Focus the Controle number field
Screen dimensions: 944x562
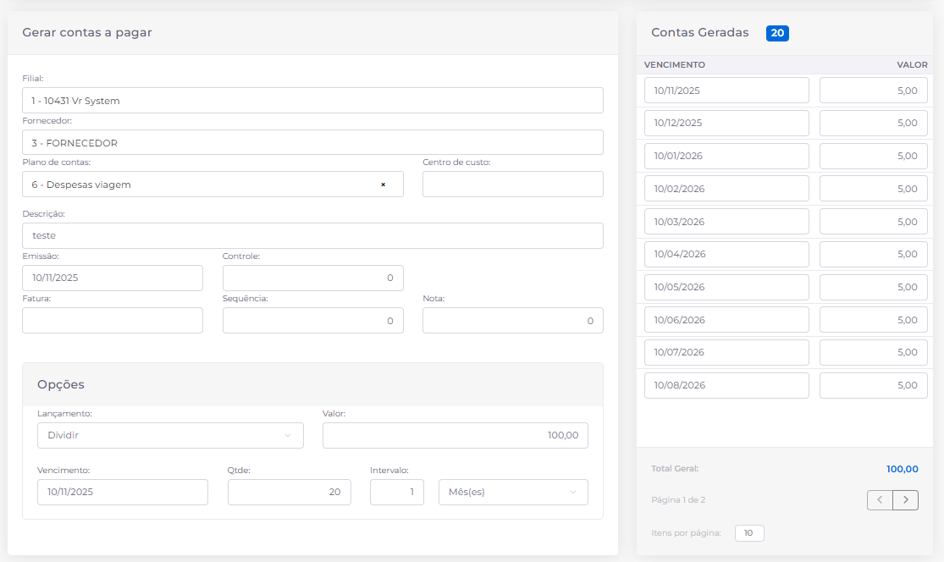pyautogui.click(x=312, y=278)
